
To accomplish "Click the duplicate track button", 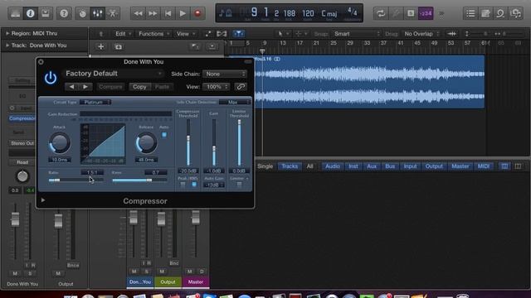I will (118, 46).
